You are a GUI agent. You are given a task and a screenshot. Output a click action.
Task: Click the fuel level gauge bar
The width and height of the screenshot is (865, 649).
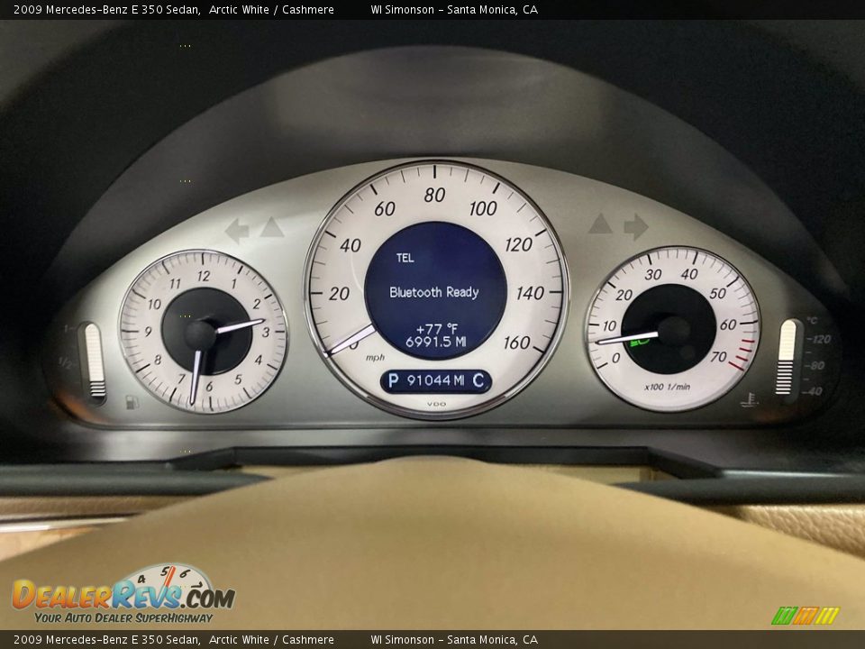pyautogui.click(x=95, y=361)
